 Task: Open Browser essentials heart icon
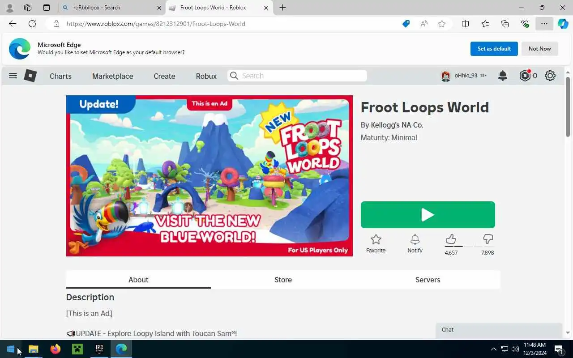click(x=525, y=24)
